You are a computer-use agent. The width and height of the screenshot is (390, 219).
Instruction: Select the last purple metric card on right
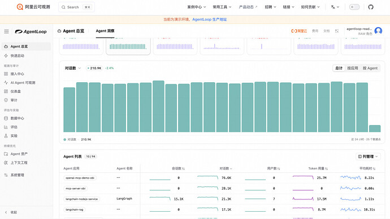pos(363,46)
